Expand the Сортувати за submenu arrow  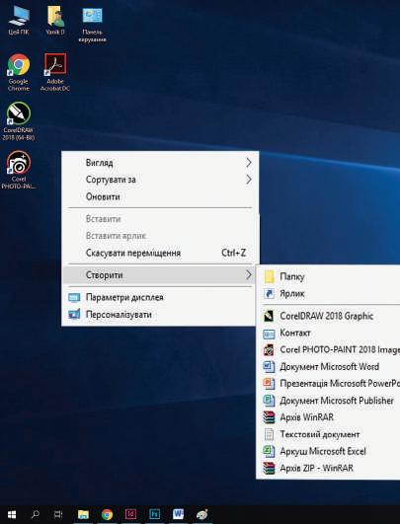[x=249, y=180]
